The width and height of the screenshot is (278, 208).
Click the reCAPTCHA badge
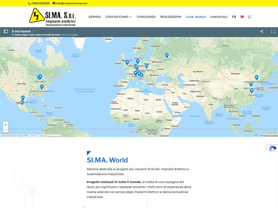pos(272,148)
